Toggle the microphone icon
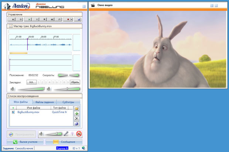This screenshot has height=152, width=229. 66,134
